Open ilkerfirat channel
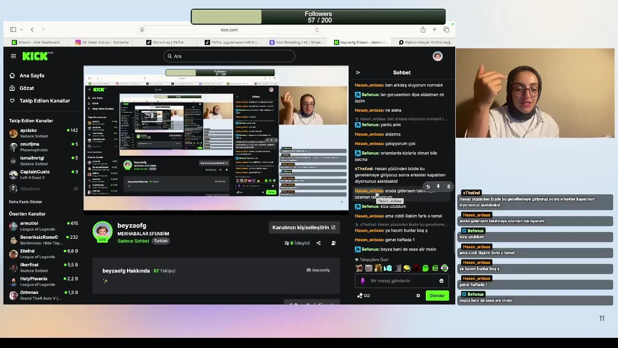The width and height of the screenshot is (618, 348). pyautogui.click(x=43, y=267)
